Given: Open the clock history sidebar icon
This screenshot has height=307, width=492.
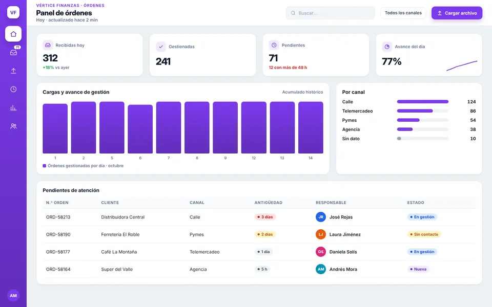Looking at the screenshot, I should coord(13,89).
